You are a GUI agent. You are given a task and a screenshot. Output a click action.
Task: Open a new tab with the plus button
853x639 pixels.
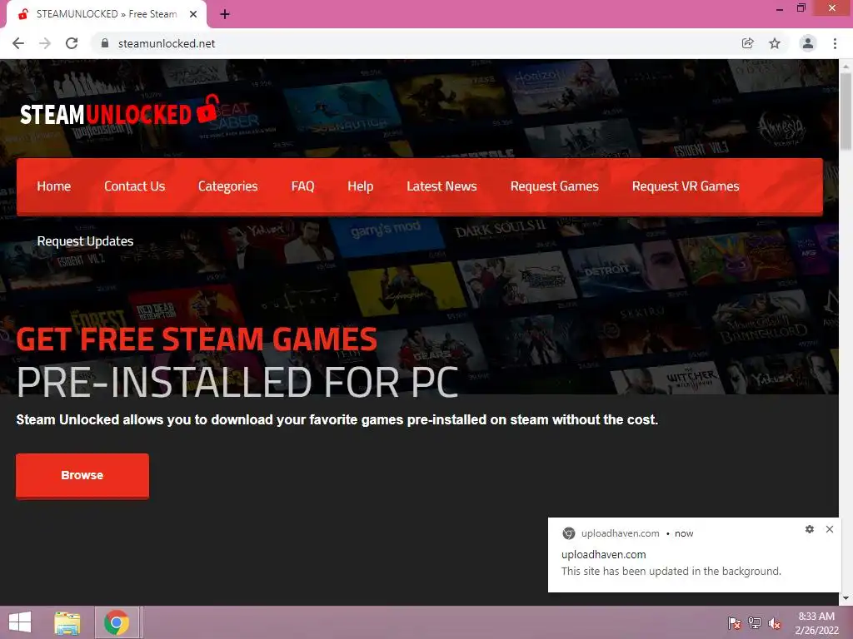pyautogui.click(x=225, y=15)
